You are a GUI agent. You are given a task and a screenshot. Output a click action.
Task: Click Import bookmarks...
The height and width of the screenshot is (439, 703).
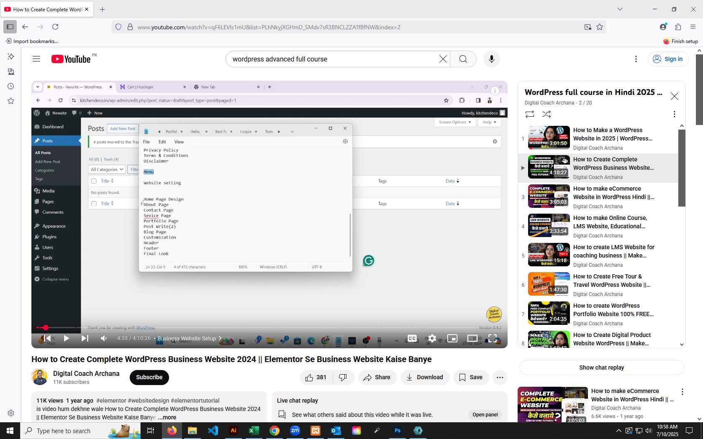click(32, 41)
